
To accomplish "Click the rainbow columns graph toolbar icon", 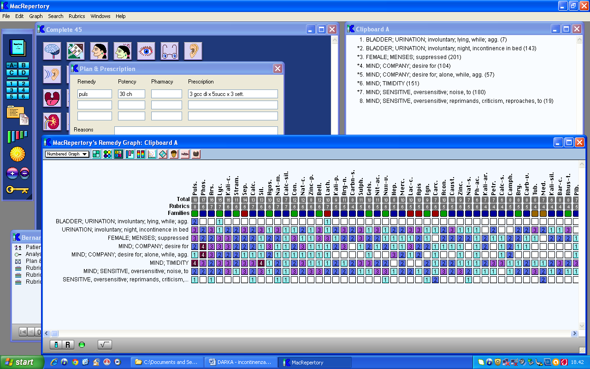I will (x=141, y=154).
